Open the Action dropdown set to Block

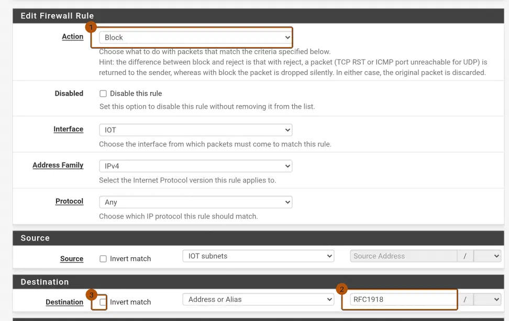pyautogui.click(x=195, y=38)
